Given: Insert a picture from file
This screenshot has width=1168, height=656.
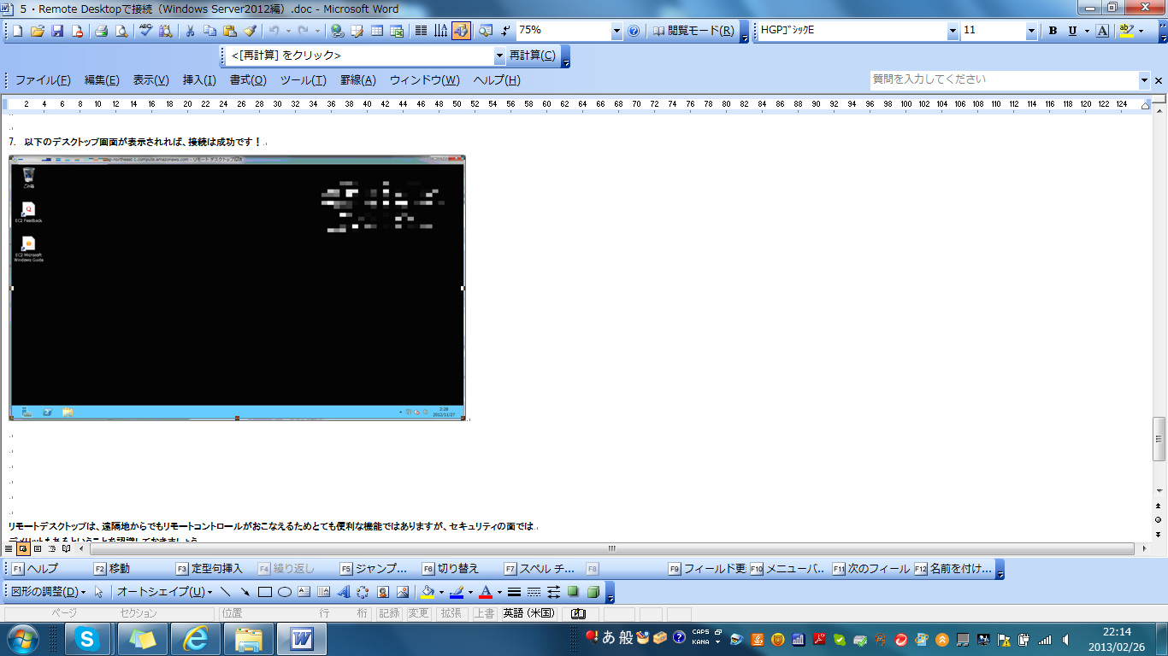Looking at the screenshot, I should (403, 592).
